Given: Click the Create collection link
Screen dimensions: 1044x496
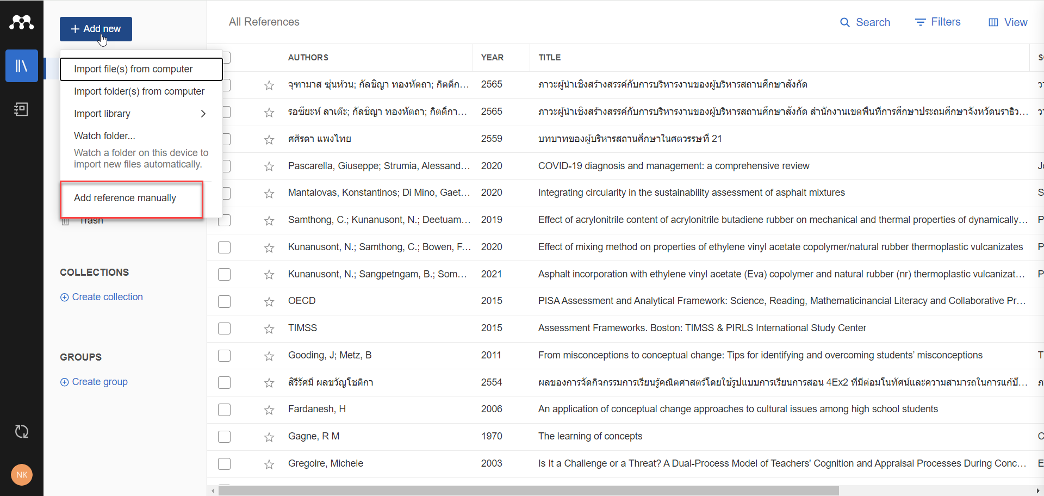Looking at the screenshot, I should pos(102,297).
